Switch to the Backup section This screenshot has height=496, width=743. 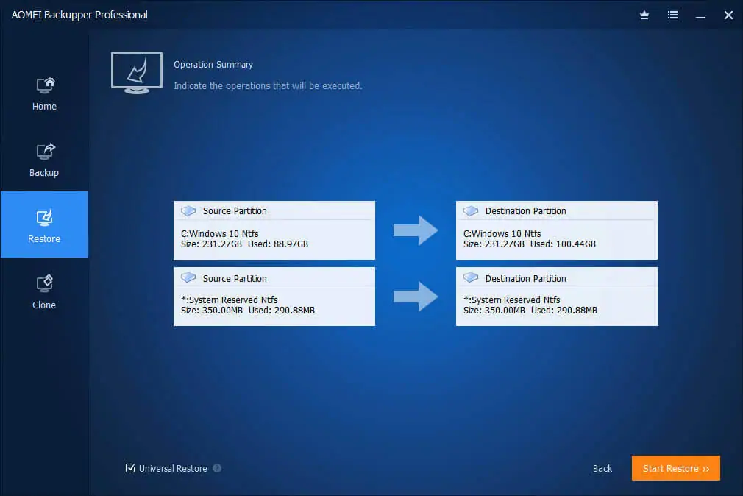(x=45, y=160)
